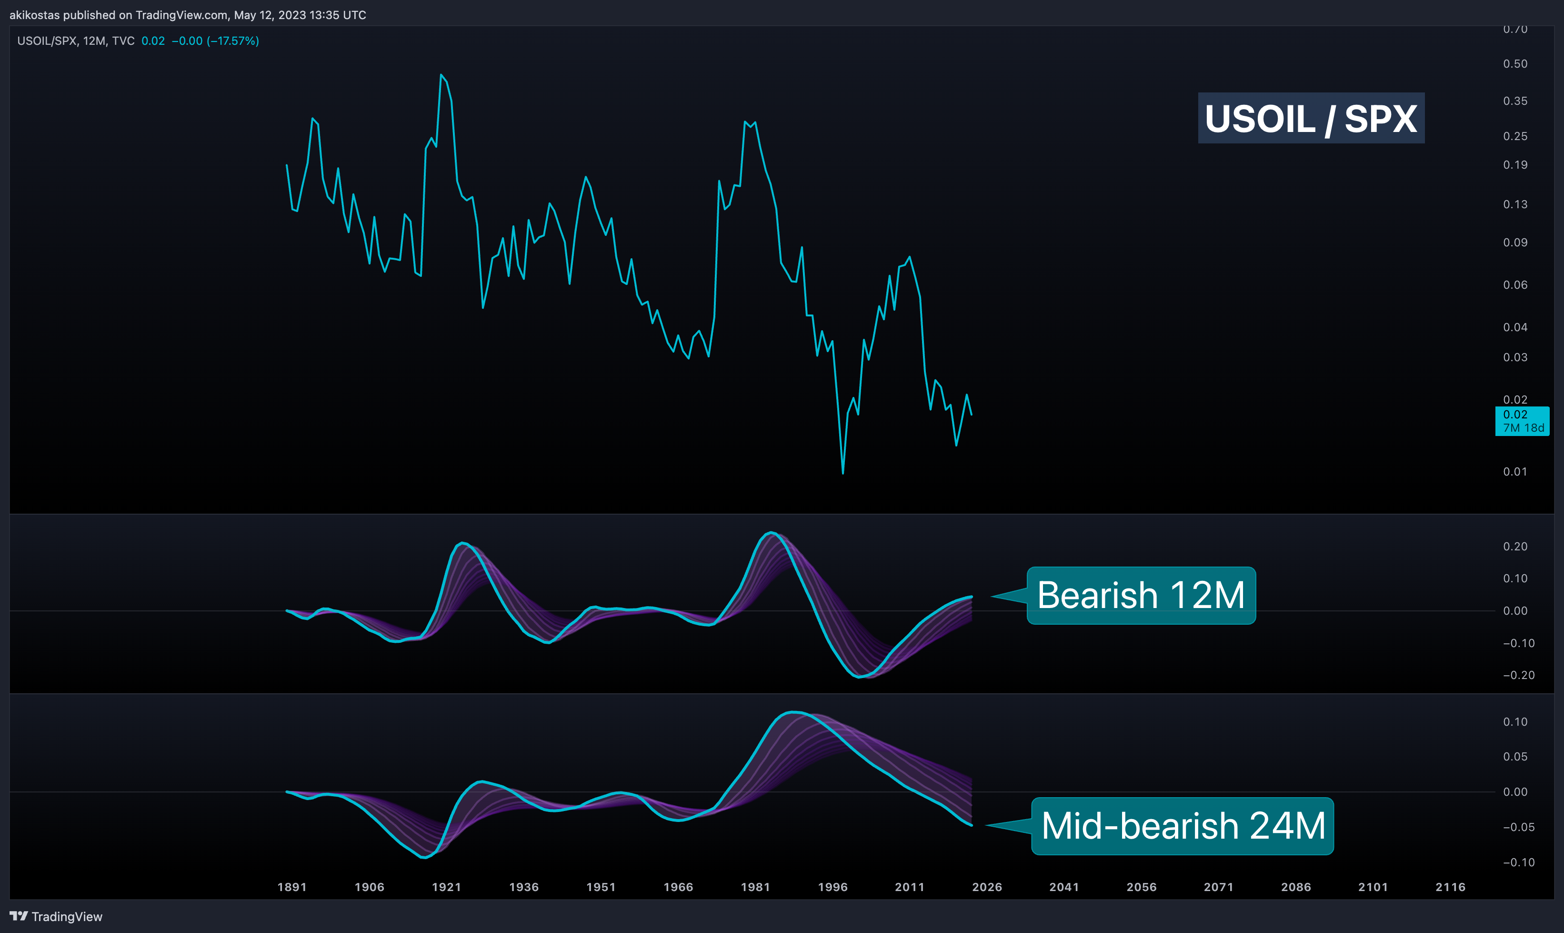Click the current price tag '0.02 7M 18d'
1564x933 pixels.
pyautogui.click(x=1522, y=421)
